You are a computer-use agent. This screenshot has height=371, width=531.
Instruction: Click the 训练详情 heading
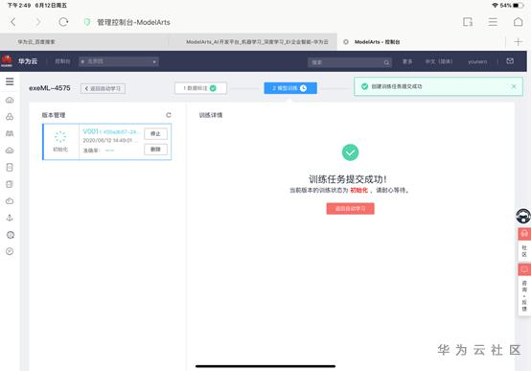click(x=211, y=115)
